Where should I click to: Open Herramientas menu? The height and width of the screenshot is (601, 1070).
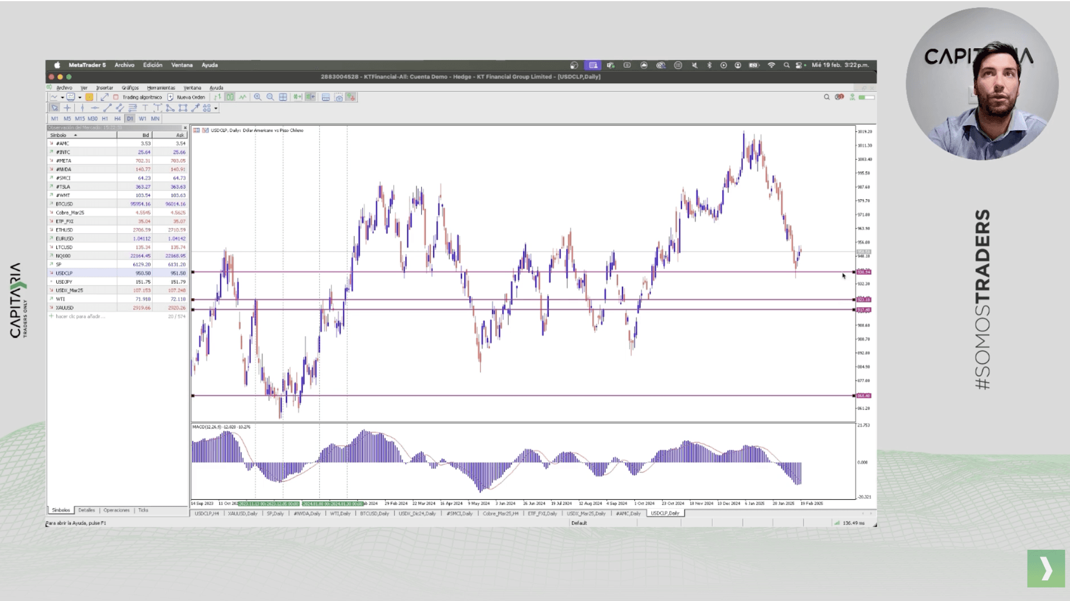(x=161, y=88)
